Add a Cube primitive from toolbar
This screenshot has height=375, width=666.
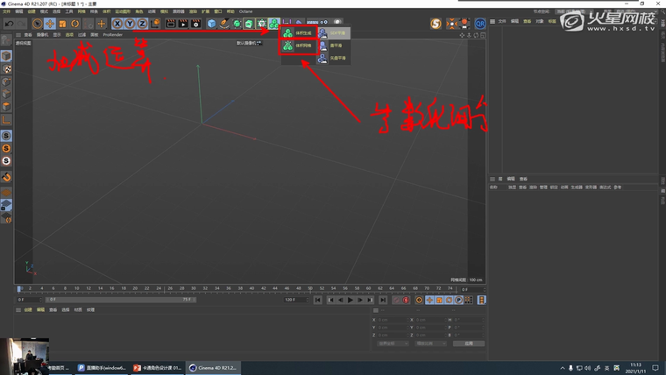click(211, 24)
